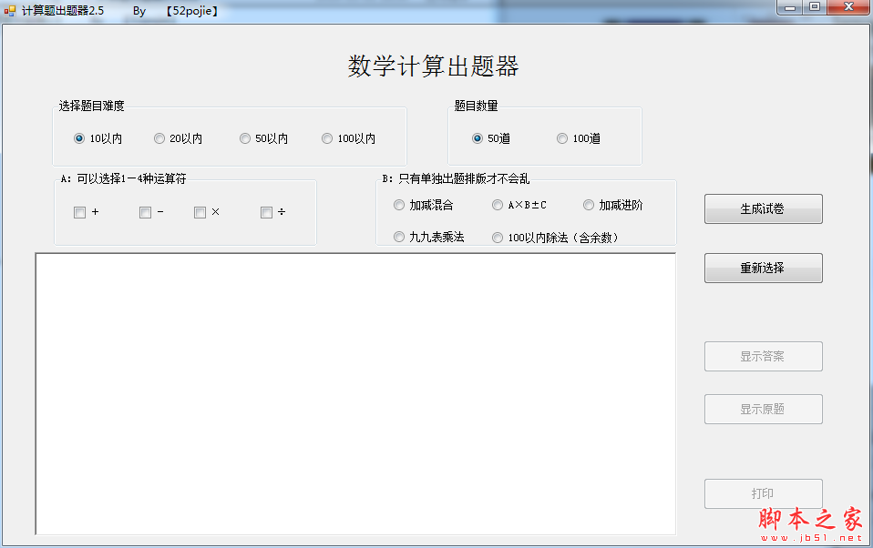The image size is (873, 548).
Task: Maximize the window using title bar button
Action: [814, 7]
